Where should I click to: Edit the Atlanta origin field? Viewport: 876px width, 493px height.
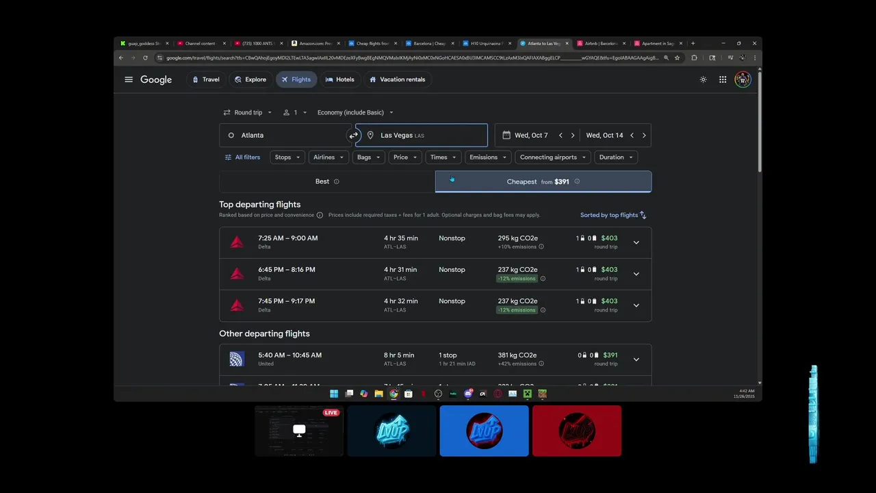pos(285,136)
